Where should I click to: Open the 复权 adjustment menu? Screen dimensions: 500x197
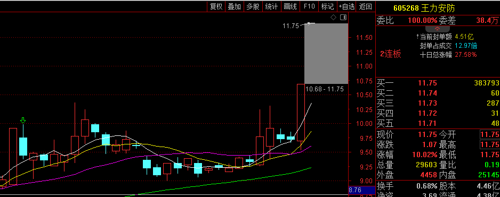click(x=216, y=6)
